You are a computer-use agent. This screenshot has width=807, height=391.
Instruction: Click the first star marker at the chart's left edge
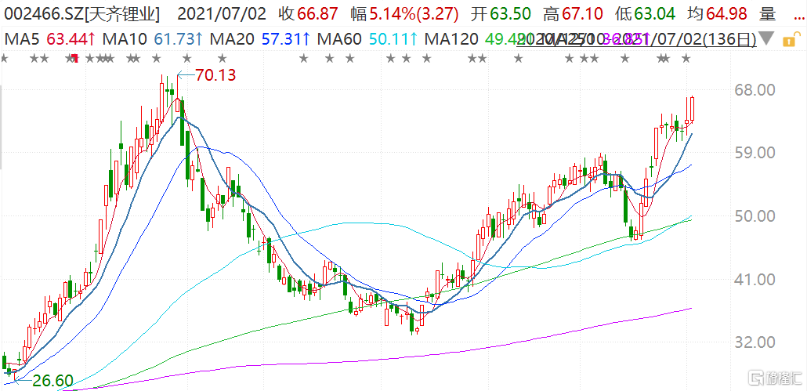[x=4, y=59]
